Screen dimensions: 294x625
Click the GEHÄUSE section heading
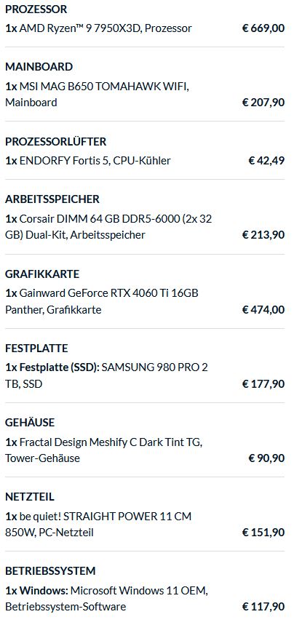[30, 422]
